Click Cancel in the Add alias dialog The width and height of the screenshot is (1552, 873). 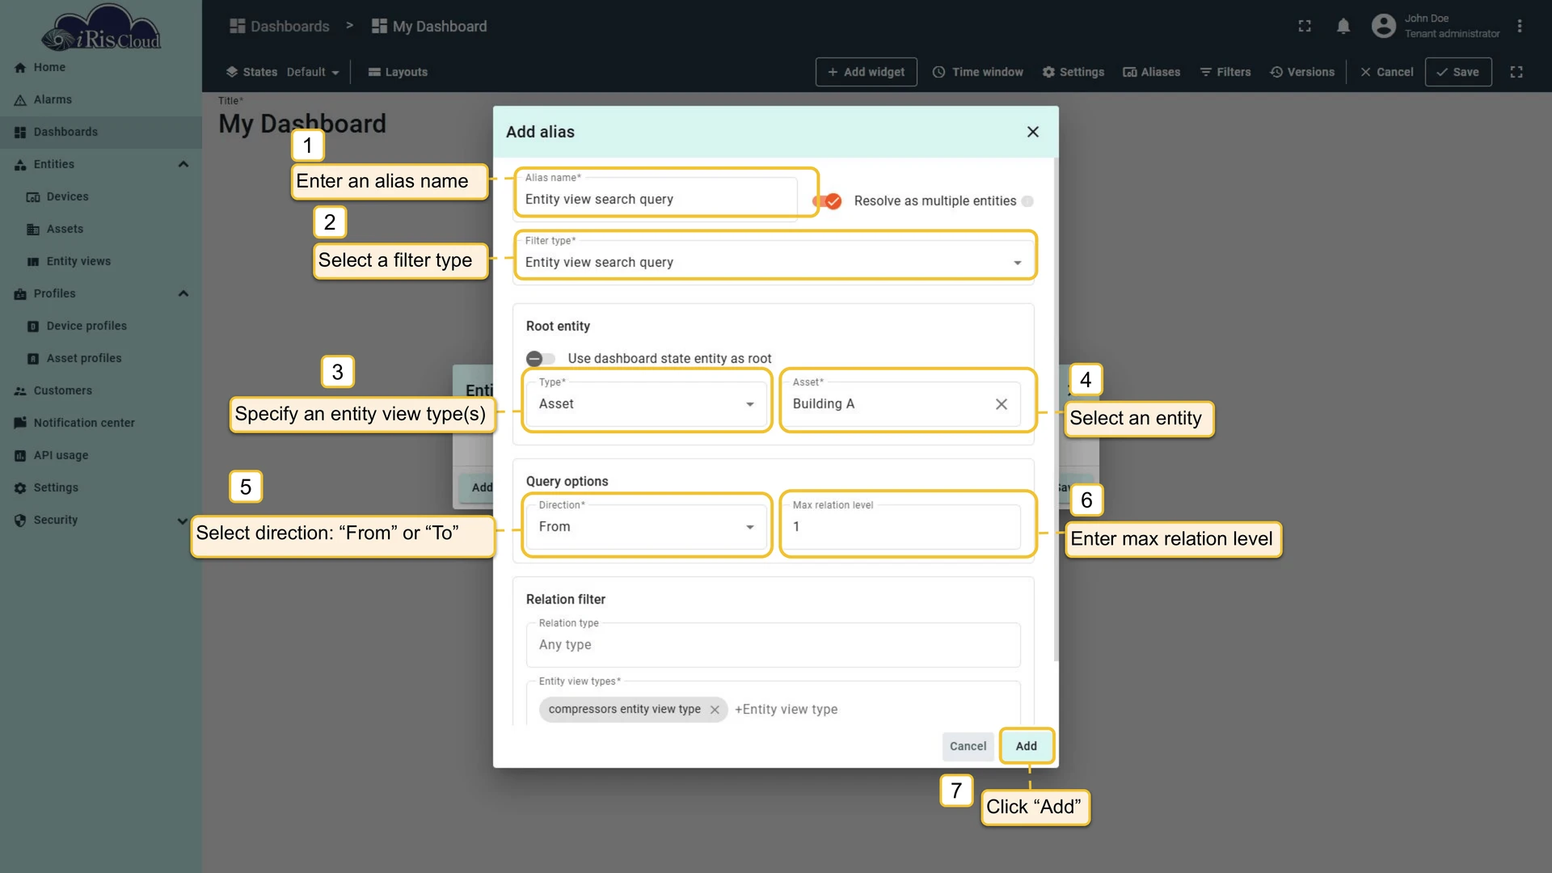click(x=968, y=746)
